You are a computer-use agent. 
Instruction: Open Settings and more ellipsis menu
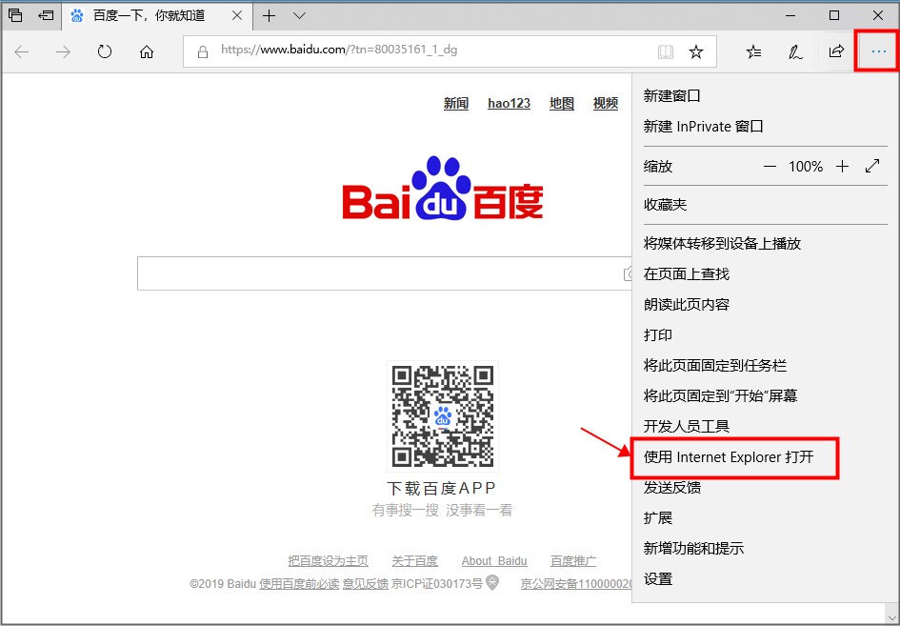tap(878, 51)
